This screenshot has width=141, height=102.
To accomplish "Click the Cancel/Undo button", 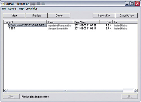I will pyautogui.click(x=127, y=16).
